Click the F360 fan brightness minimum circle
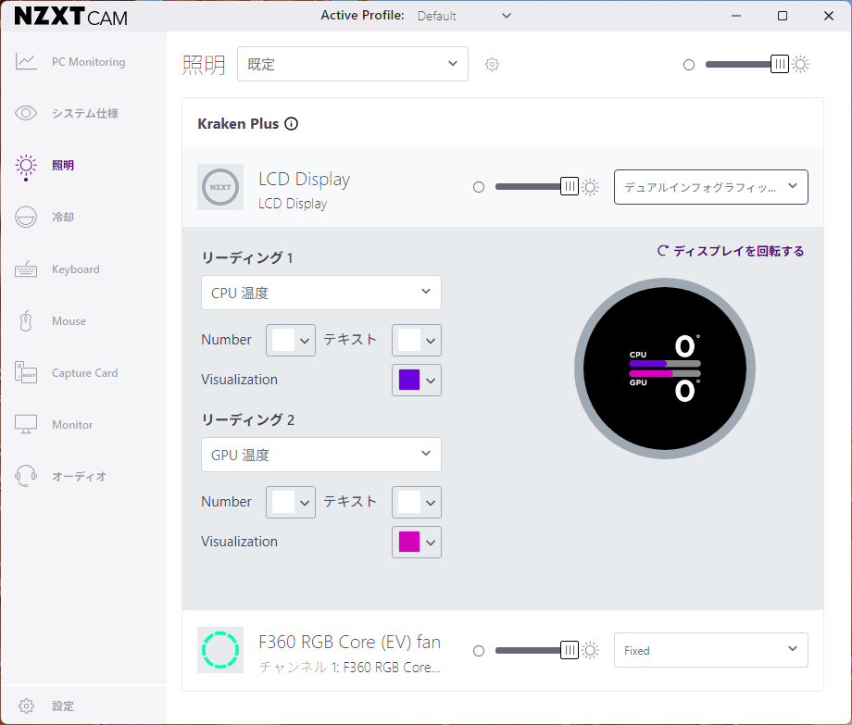The image size is (852, 725). click(x=479, y=651)
